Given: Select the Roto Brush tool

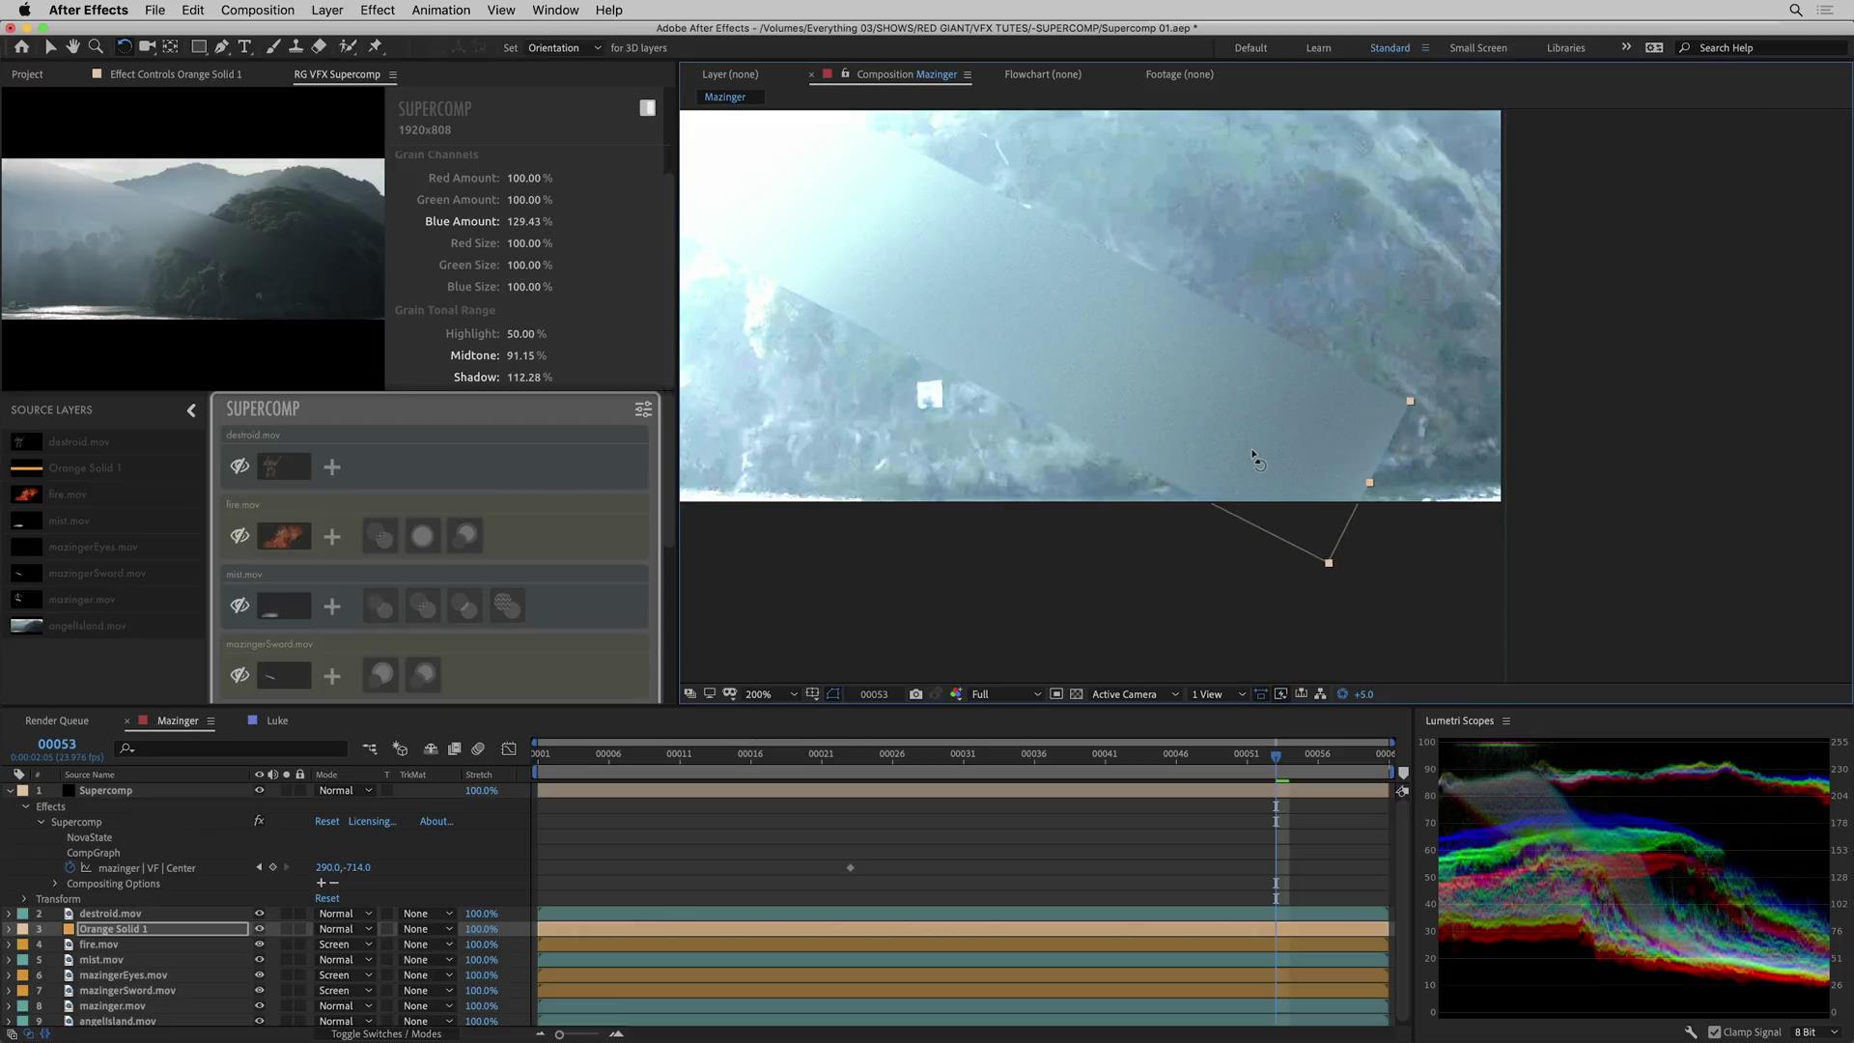Looking at the screenshot, I should coord(348,46).
